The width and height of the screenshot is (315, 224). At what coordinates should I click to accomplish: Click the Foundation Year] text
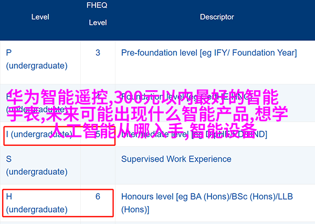265,53
